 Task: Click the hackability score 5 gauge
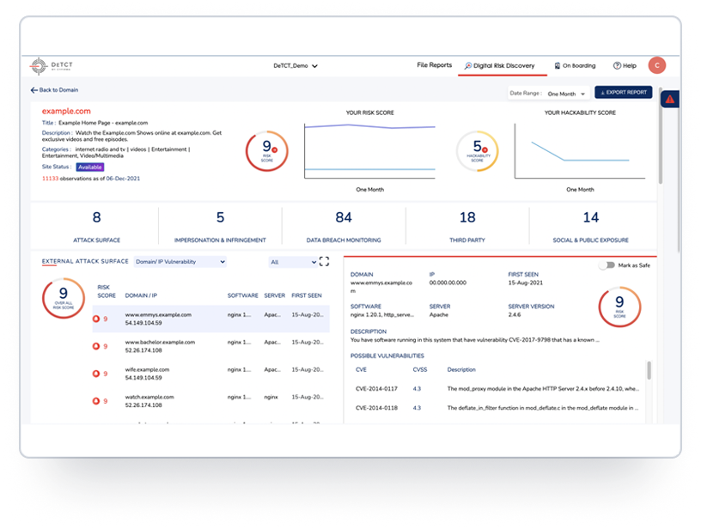pos(478,151)
